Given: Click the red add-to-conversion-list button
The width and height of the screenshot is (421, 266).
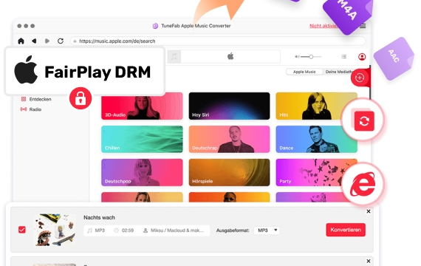Looking at the screenshot, I should pyautogui.click(x=360, y=78).
